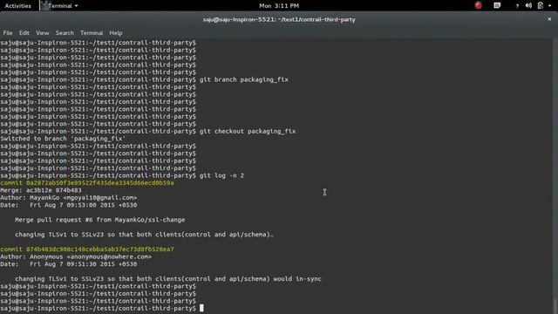Close the terminal window

pos(549,19)
